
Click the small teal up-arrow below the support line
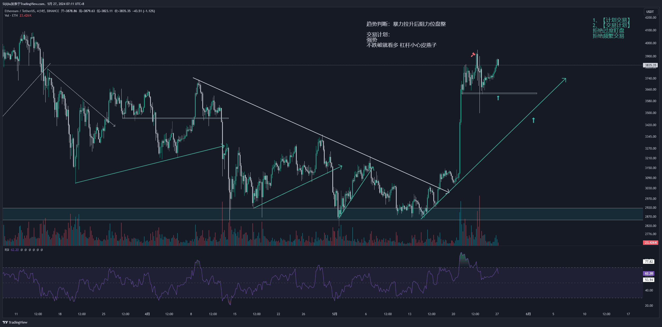[x=498, y=98]
